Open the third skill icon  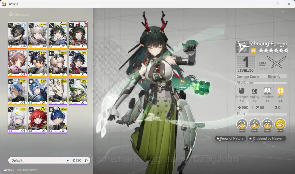267,124
